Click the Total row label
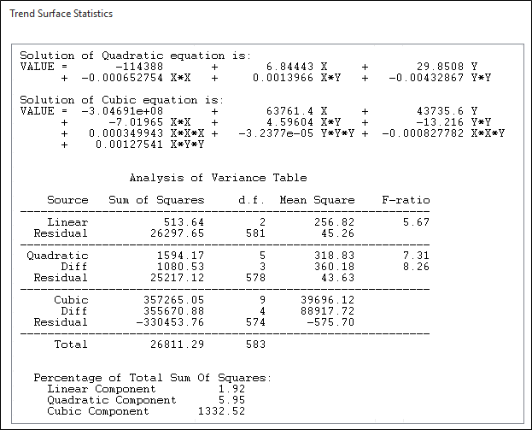This screenshot has width=532, height=430. click(71, 345)
